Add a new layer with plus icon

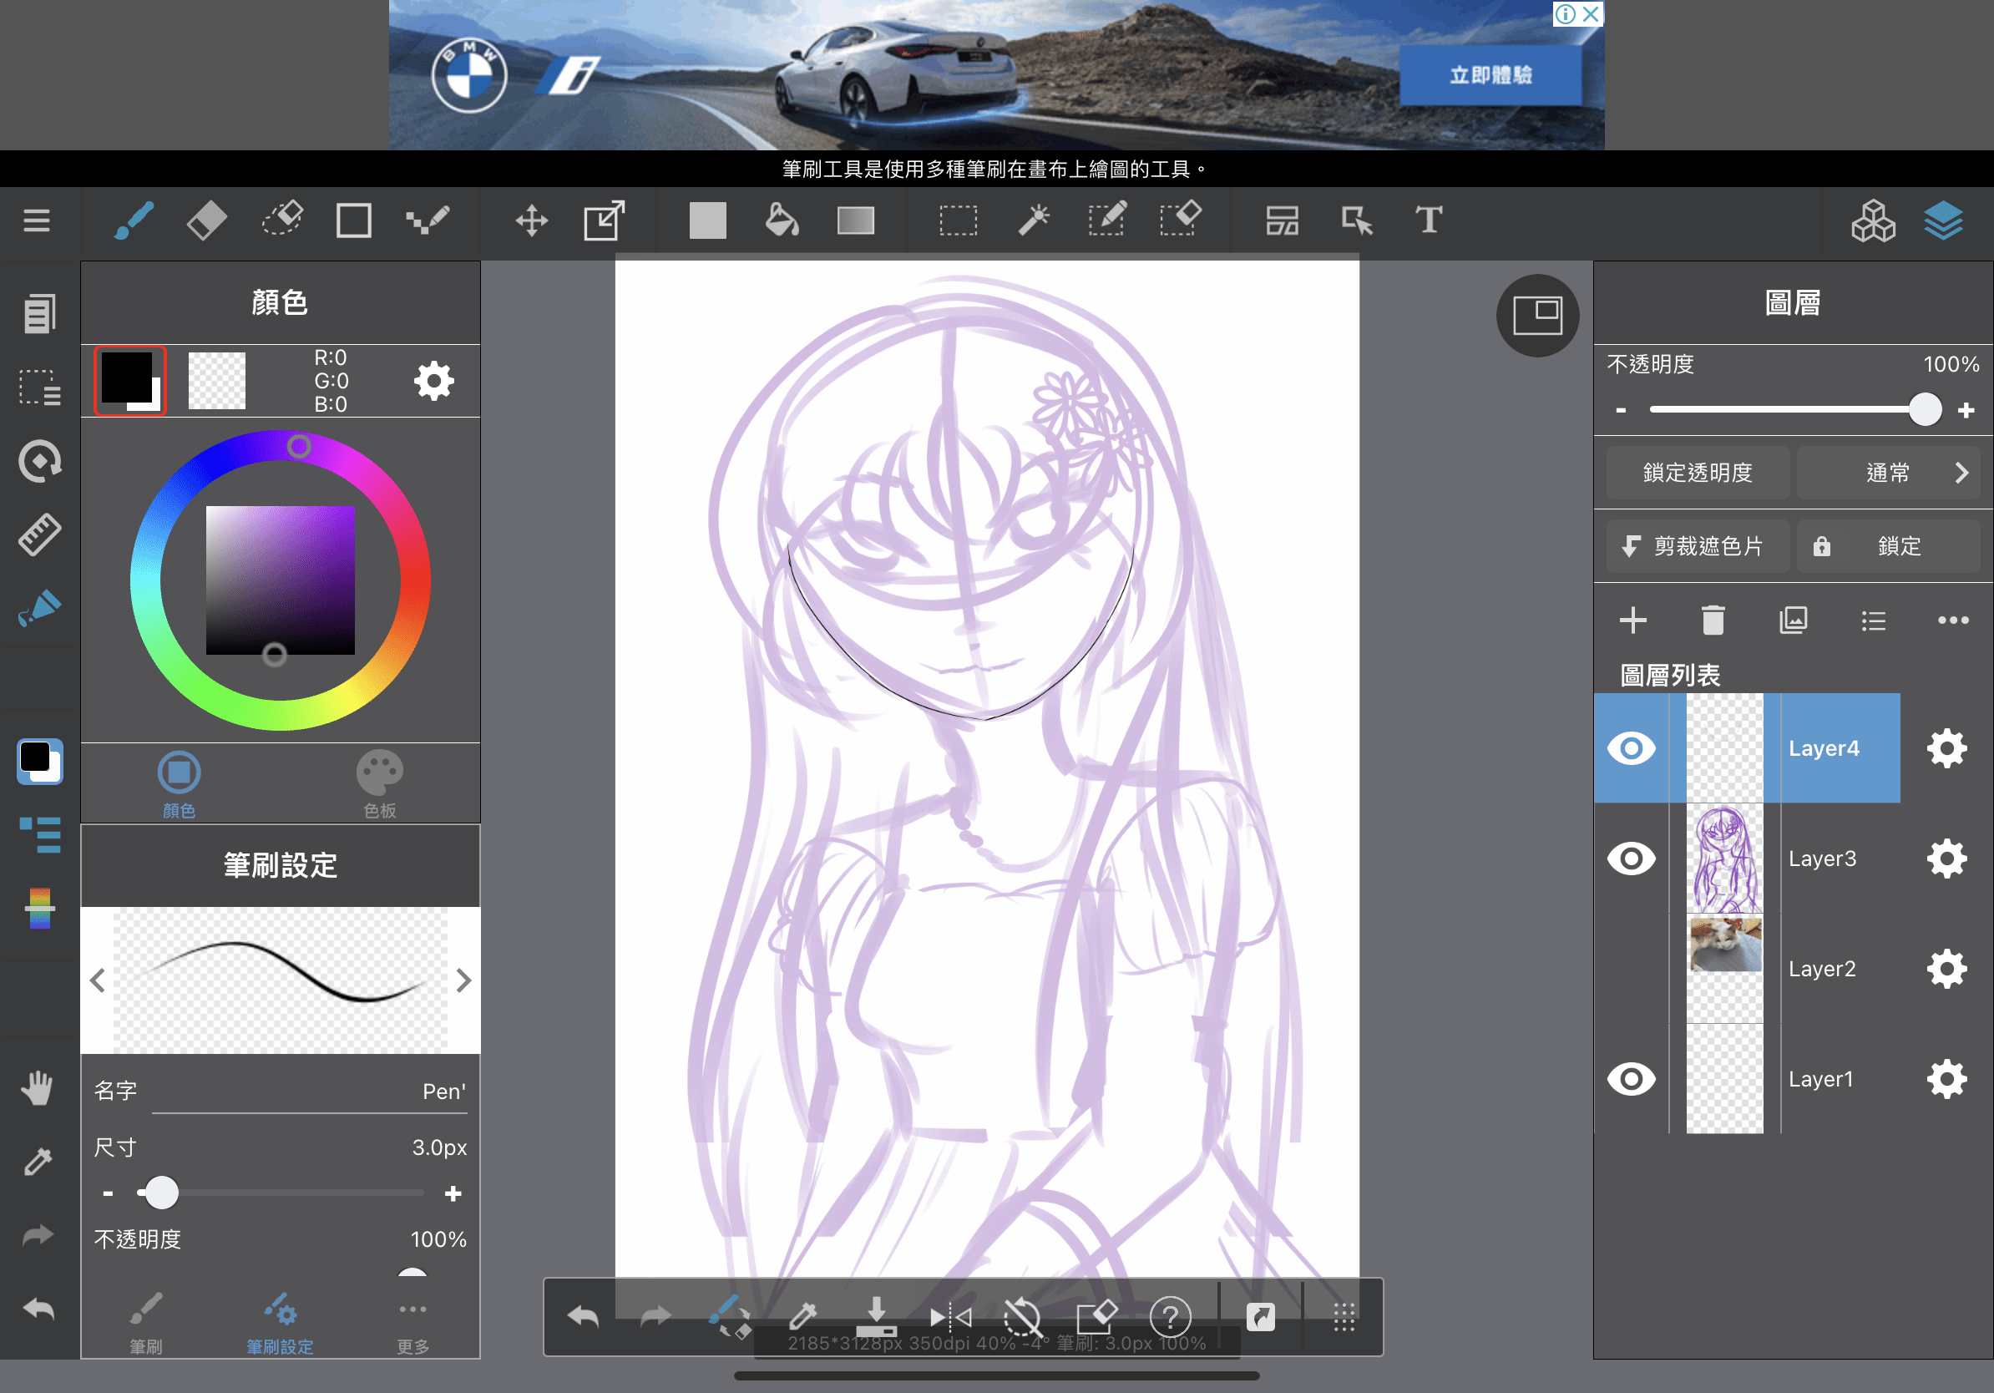pyautogui.click(x=1632, y=621)
